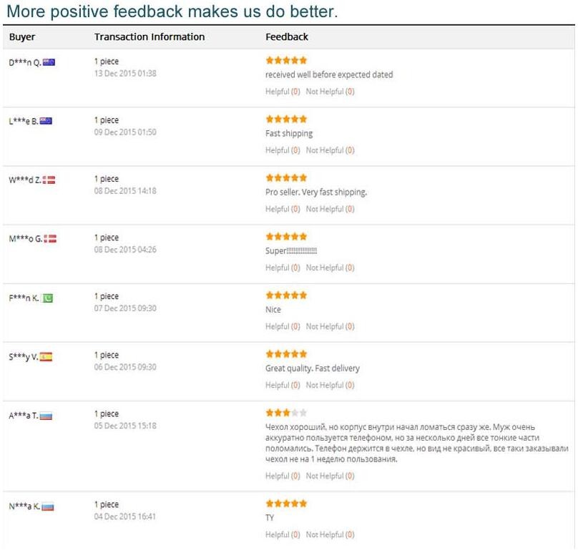Click the five-star rating on 'Fast shipping' review
Viewport: 578px width, 558px height.
(x=286, y=119)
